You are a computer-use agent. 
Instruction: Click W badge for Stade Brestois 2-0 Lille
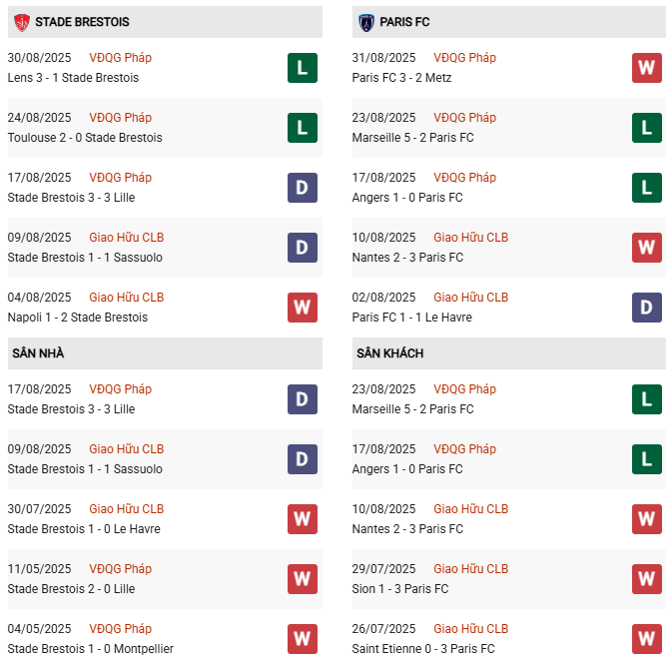(x=303, y=579)
